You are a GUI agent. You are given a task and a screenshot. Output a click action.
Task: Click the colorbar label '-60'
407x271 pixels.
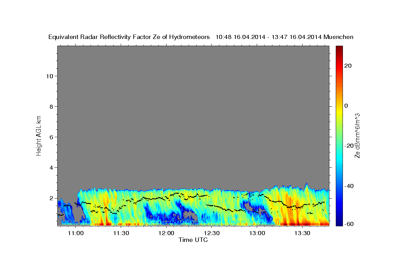point(349,224)
